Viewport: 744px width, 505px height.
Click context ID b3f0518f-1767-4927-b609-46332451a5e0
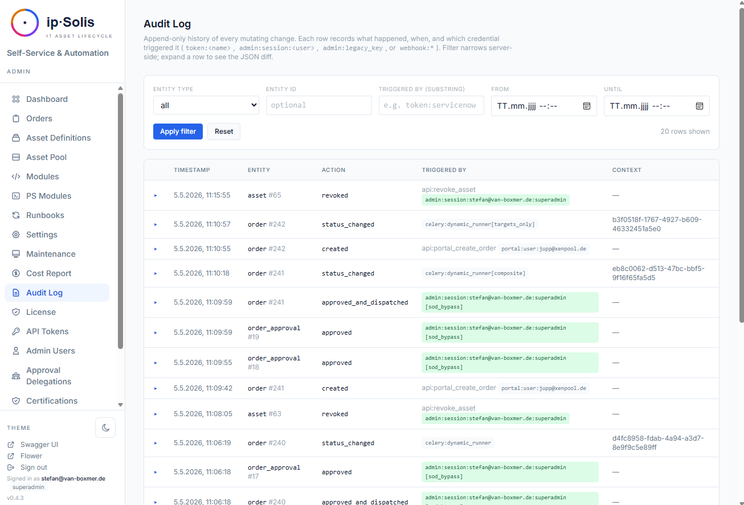(x=657, y=224)
